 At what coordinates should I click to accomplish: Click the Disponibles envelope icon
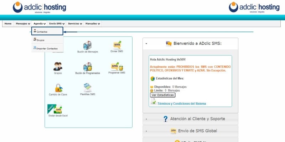click(x=152, y=87)
